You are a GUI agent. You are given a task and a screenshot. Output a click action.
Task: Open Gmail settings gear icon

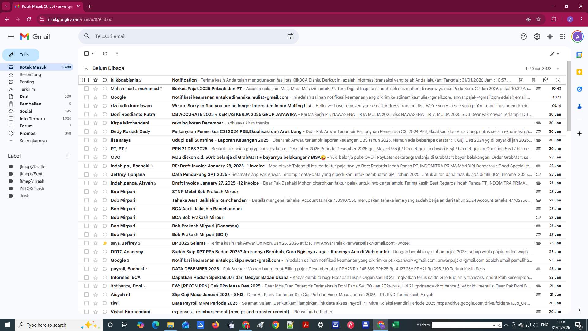click(537, 36)
